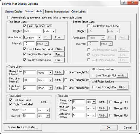Viewport: 140px width, 134px height.
Task: Open Attrib for Well Projection Line
Action: coord(122,87)
